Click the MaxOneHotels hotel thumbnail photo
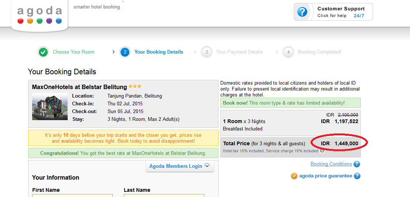Screen dimensions: 410x197 (50, 106)
